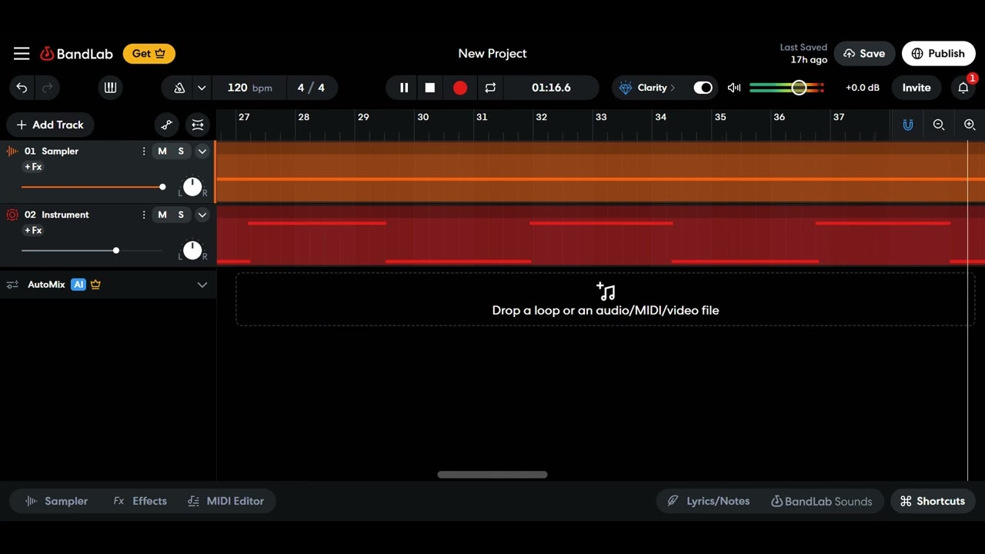Change the 4 / 4 time signature
Viewport: 985px width, 554px height.
pyautogui.click(x=311, y=88)
